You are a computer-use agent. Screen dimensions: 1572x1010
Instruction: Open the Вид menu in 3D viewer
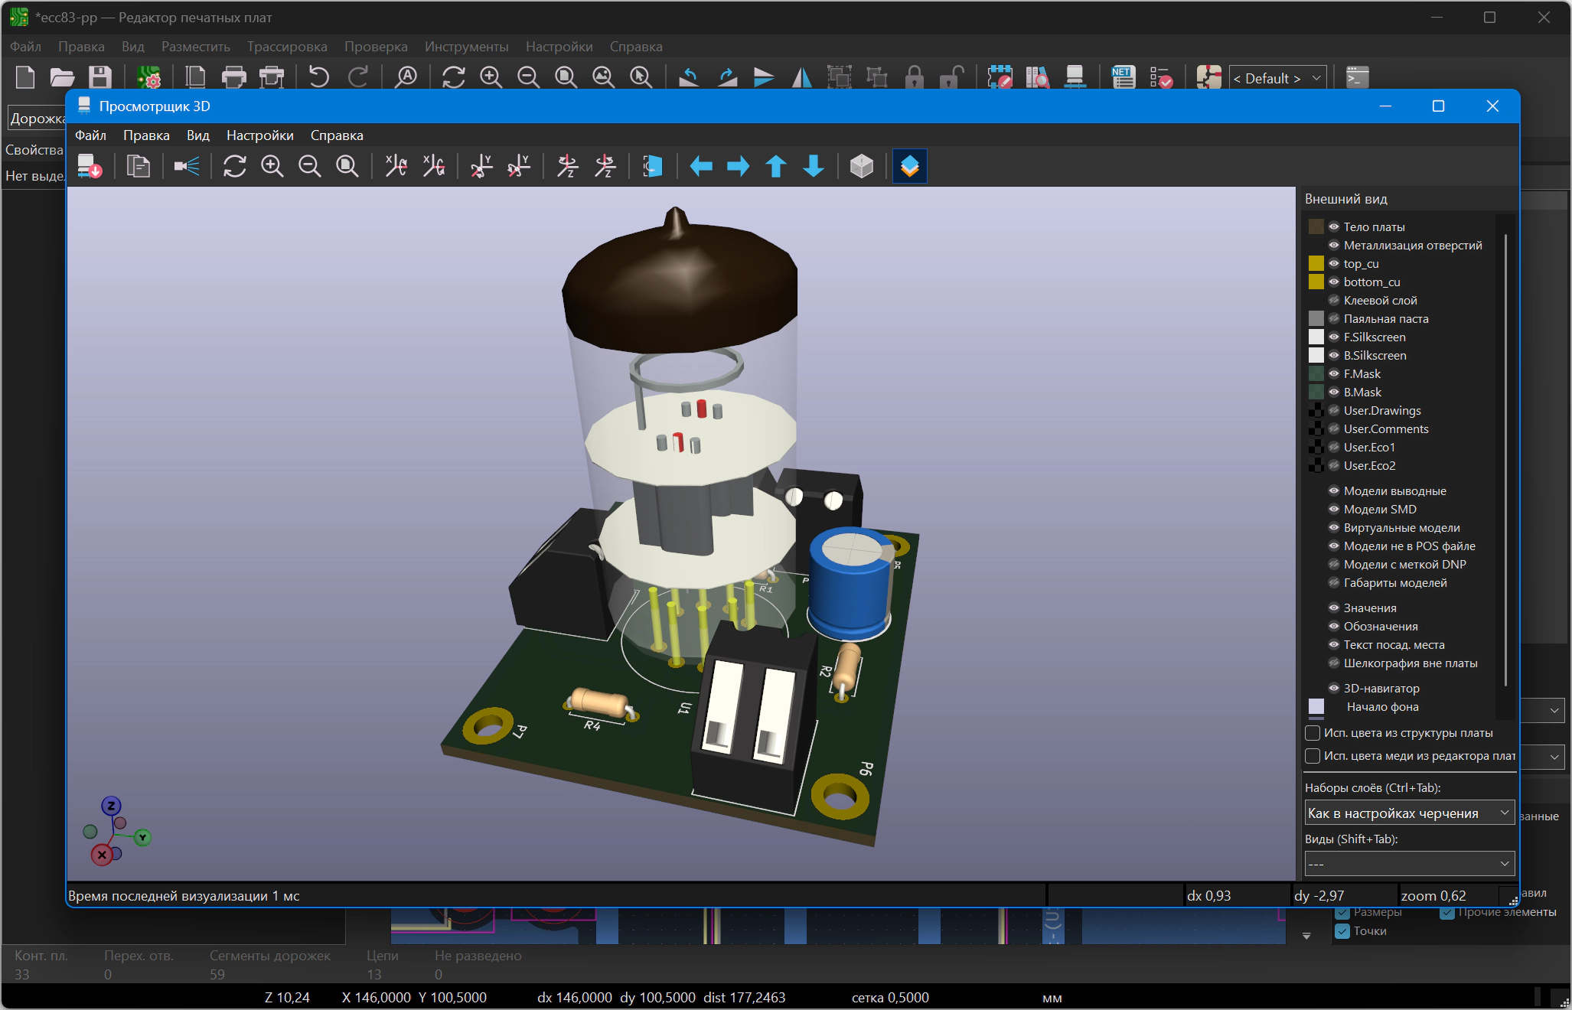[198, 135]
